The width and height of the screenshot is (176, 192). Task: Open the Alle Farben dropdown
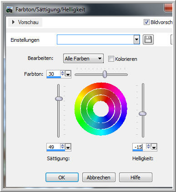pyautogui.click(x=83, y=59)
